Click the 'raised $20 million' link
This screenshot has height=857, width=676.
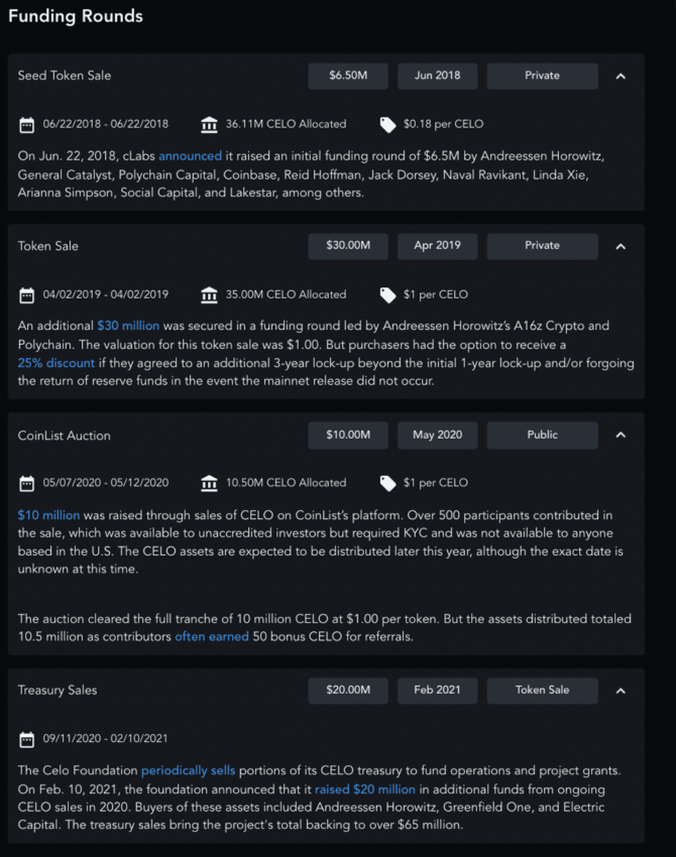coord(365,789)
